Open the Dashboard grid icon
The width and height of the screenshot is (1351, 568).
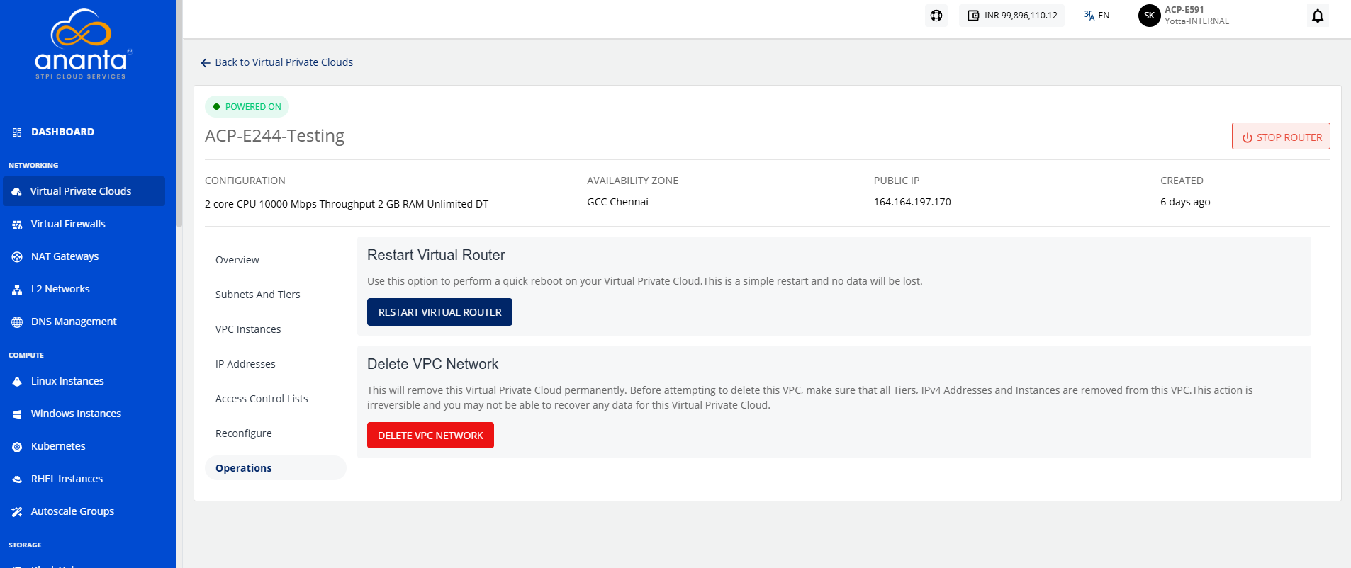coord(17,132)
